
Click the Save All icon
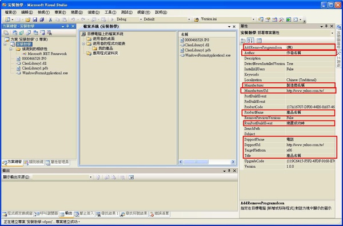click(42, 19)
